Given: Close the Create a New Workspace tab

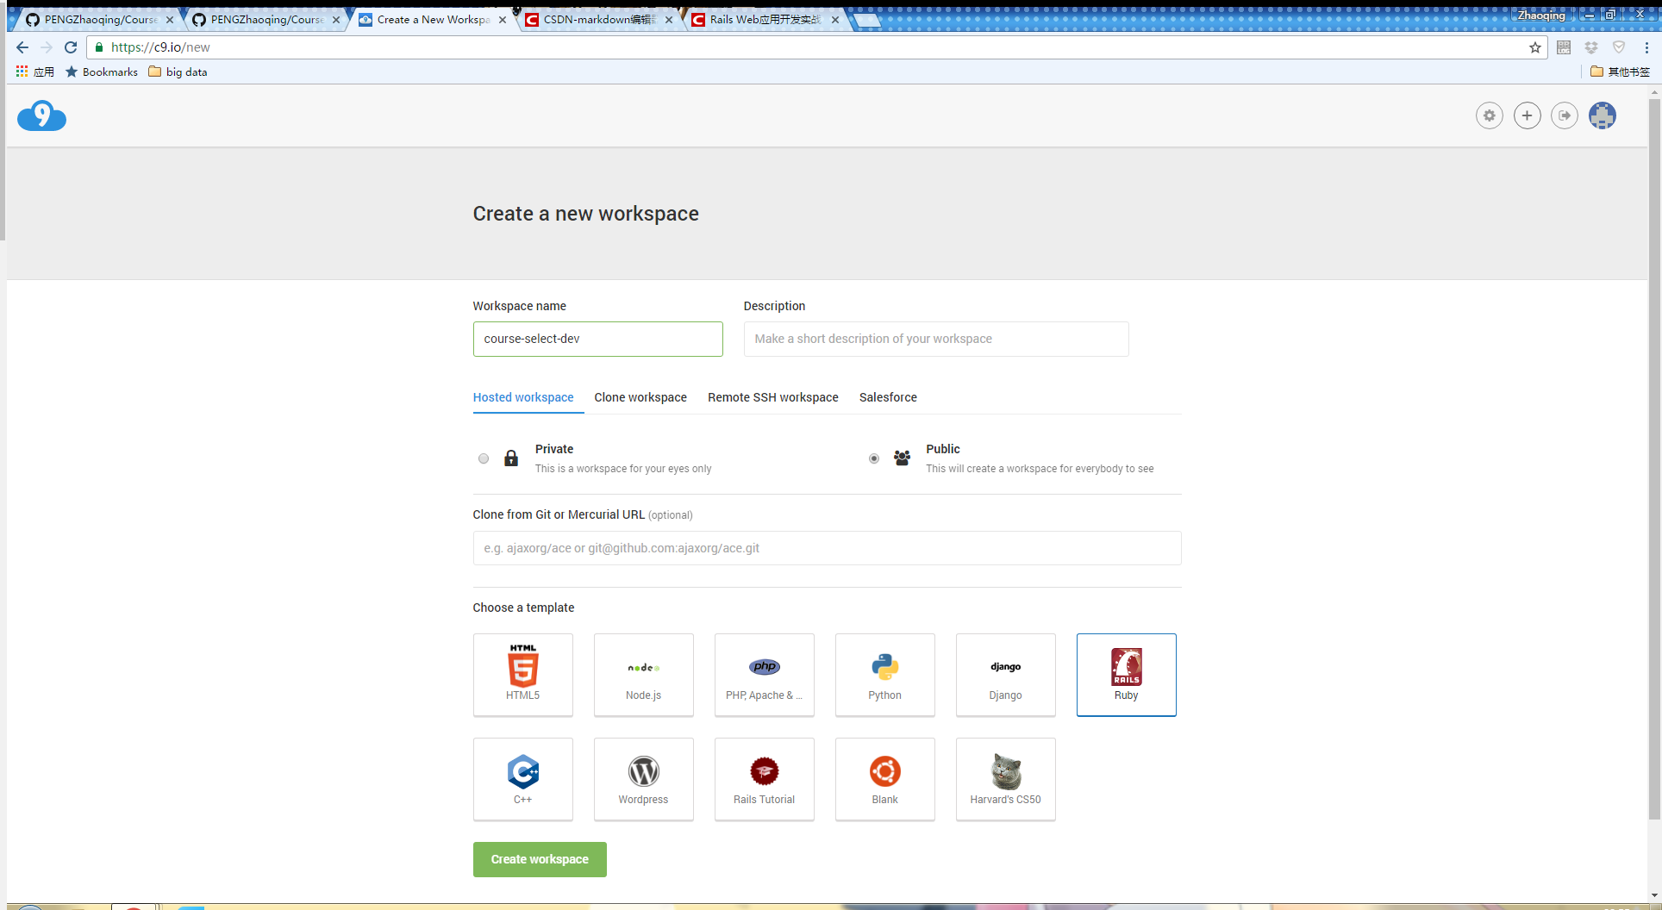Looking at the screenshot, I should (503, 19).
